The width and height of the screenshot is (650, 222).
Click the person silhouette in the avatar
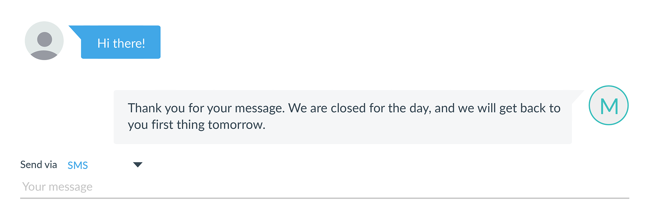(x=44, y=45)
